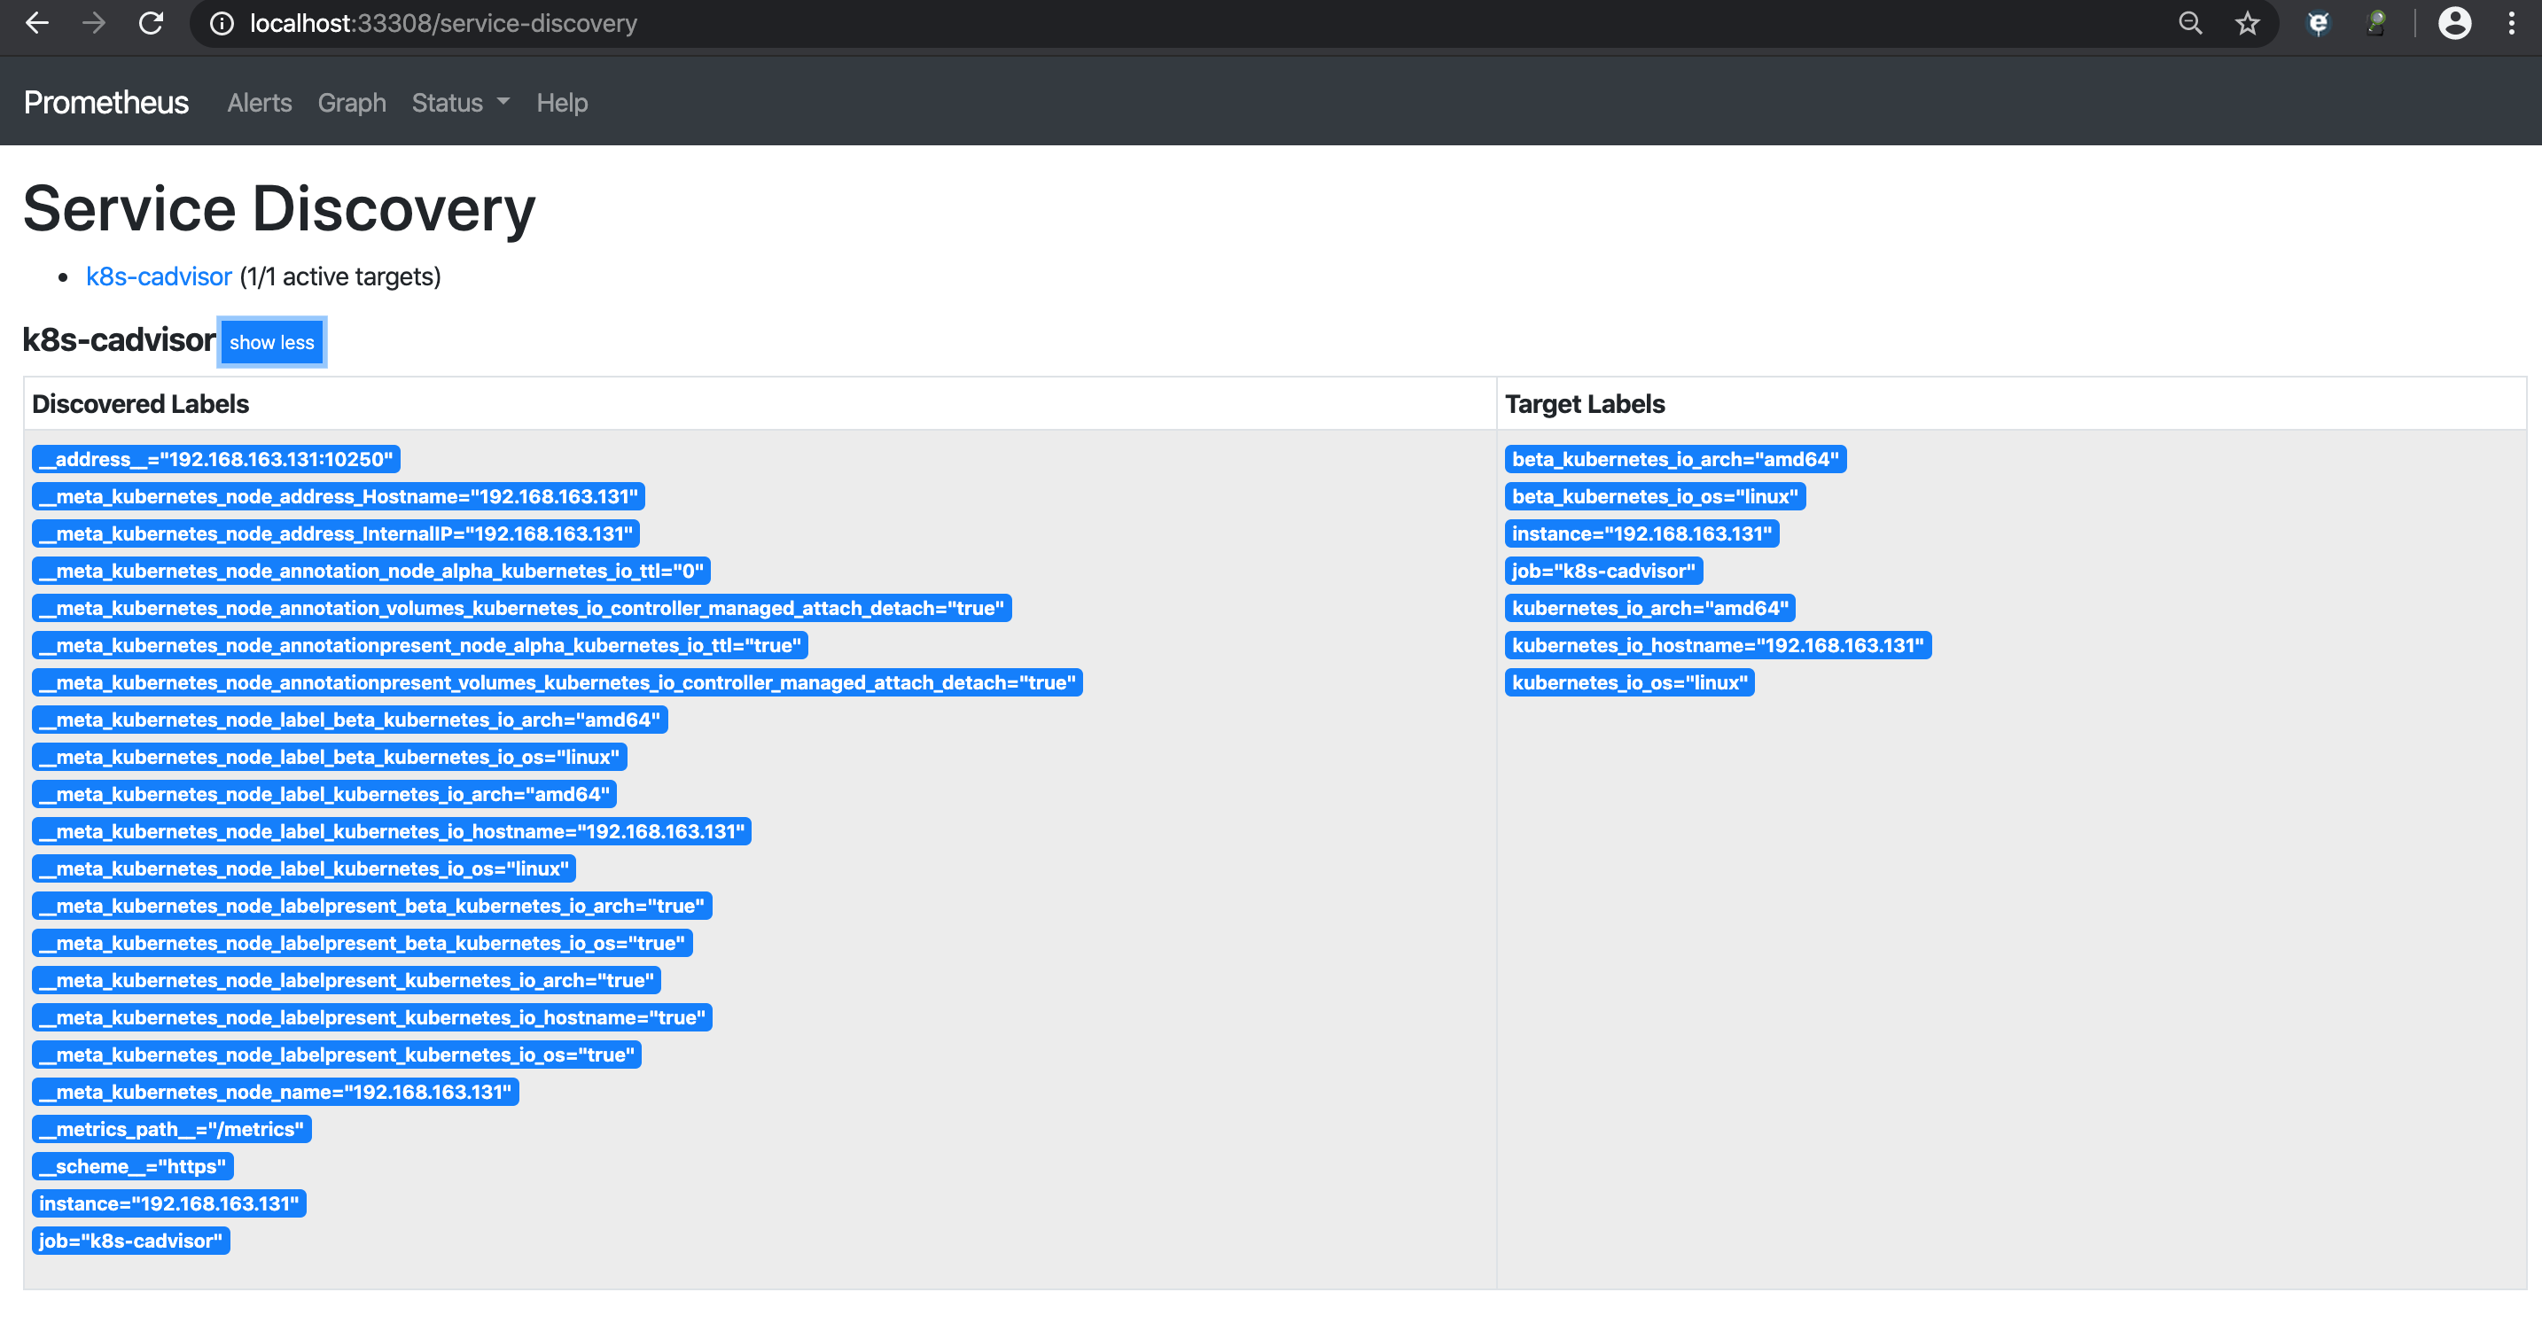Click the browser forward arrow
The height and width of the screenshot is (1331, 2542).
94,23
